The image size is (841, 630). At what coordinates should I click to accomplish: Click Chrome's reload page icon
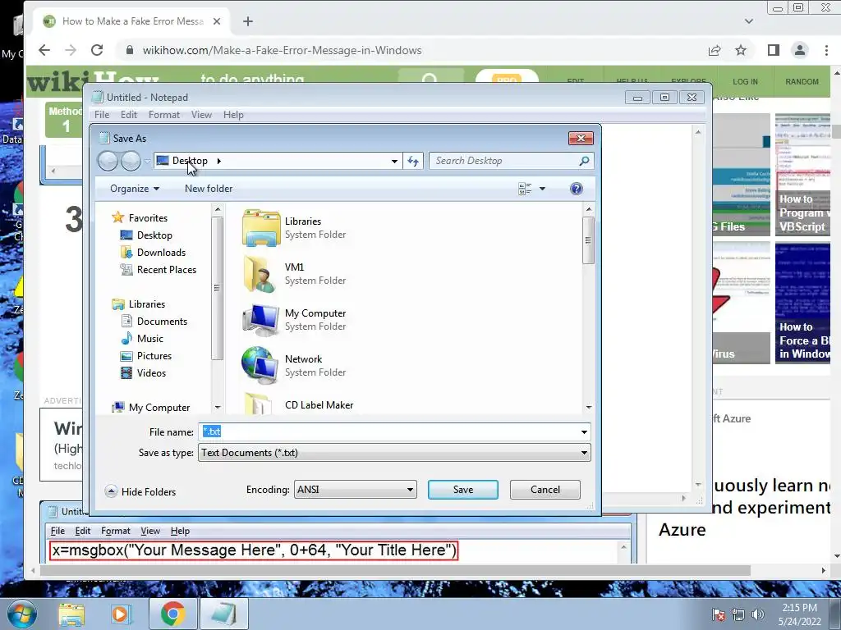(x=97, y=50)
